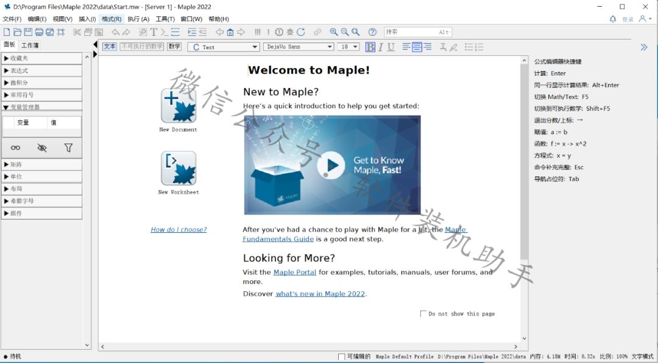
Task: Switch to the 工作簿 tab
Action: [x=30, y=45]
